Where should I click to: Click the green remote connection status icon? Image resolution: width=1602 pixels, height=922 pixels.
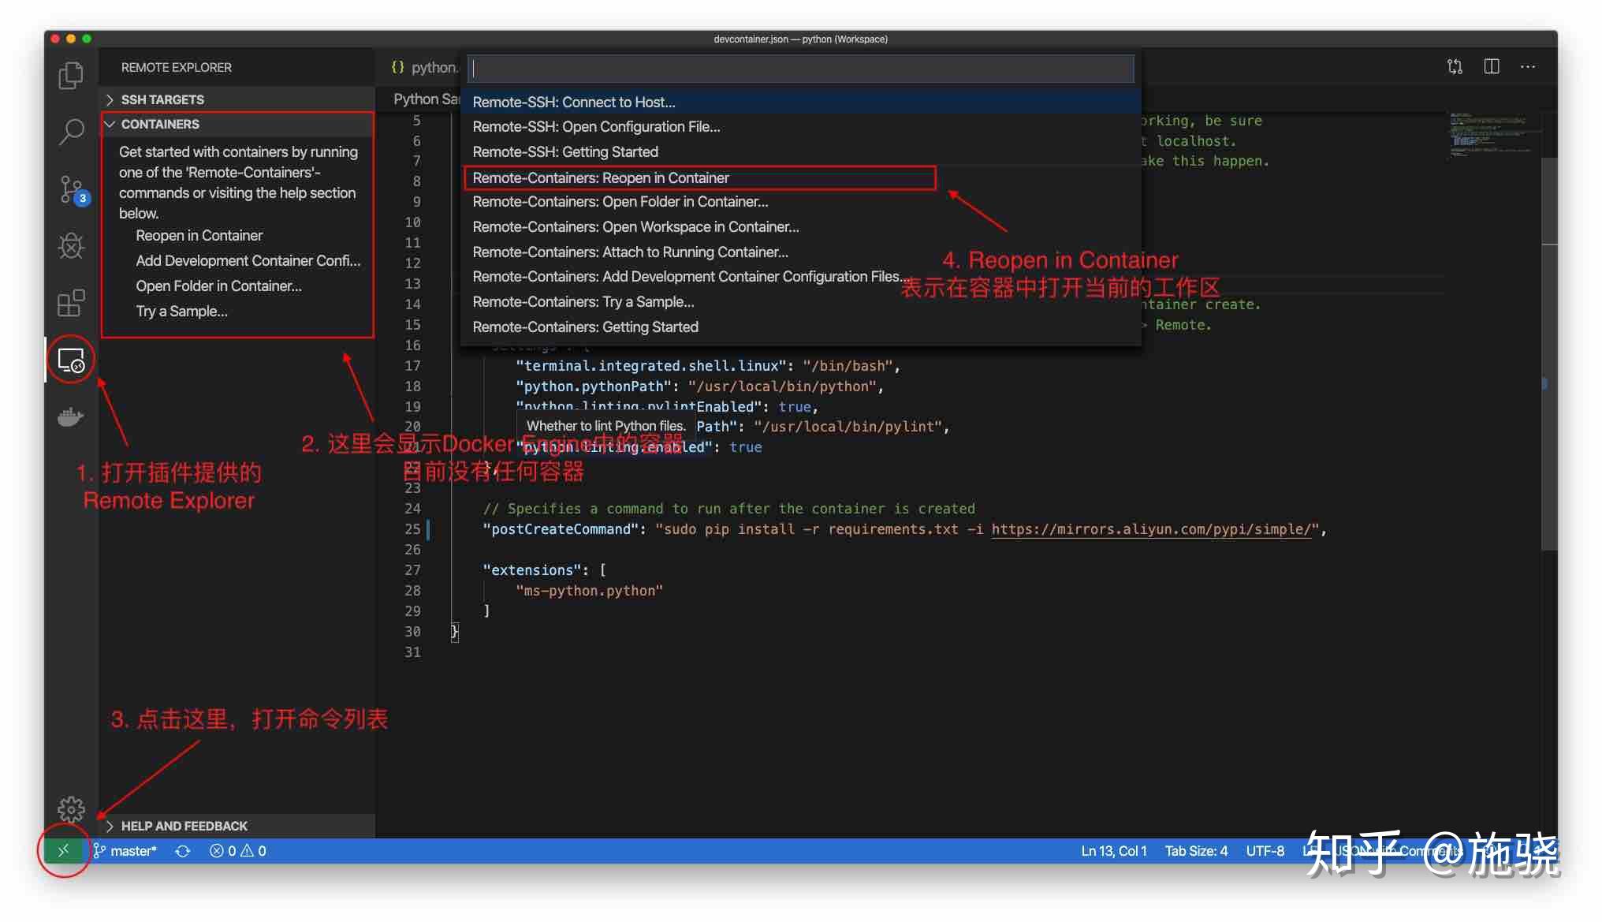click(x=62, y=850)
